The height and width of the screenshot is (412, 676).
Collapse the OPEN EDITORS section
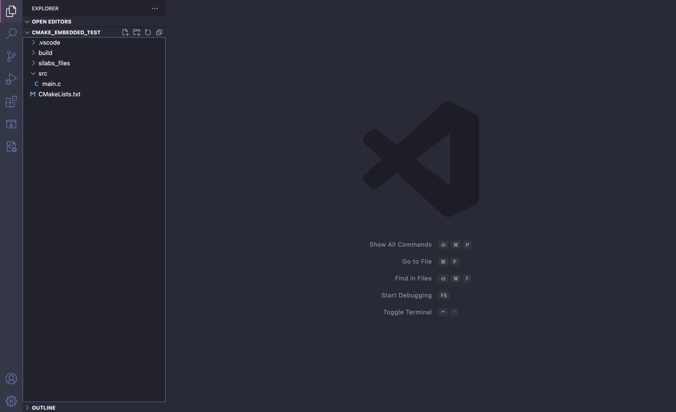coord(27,21)
